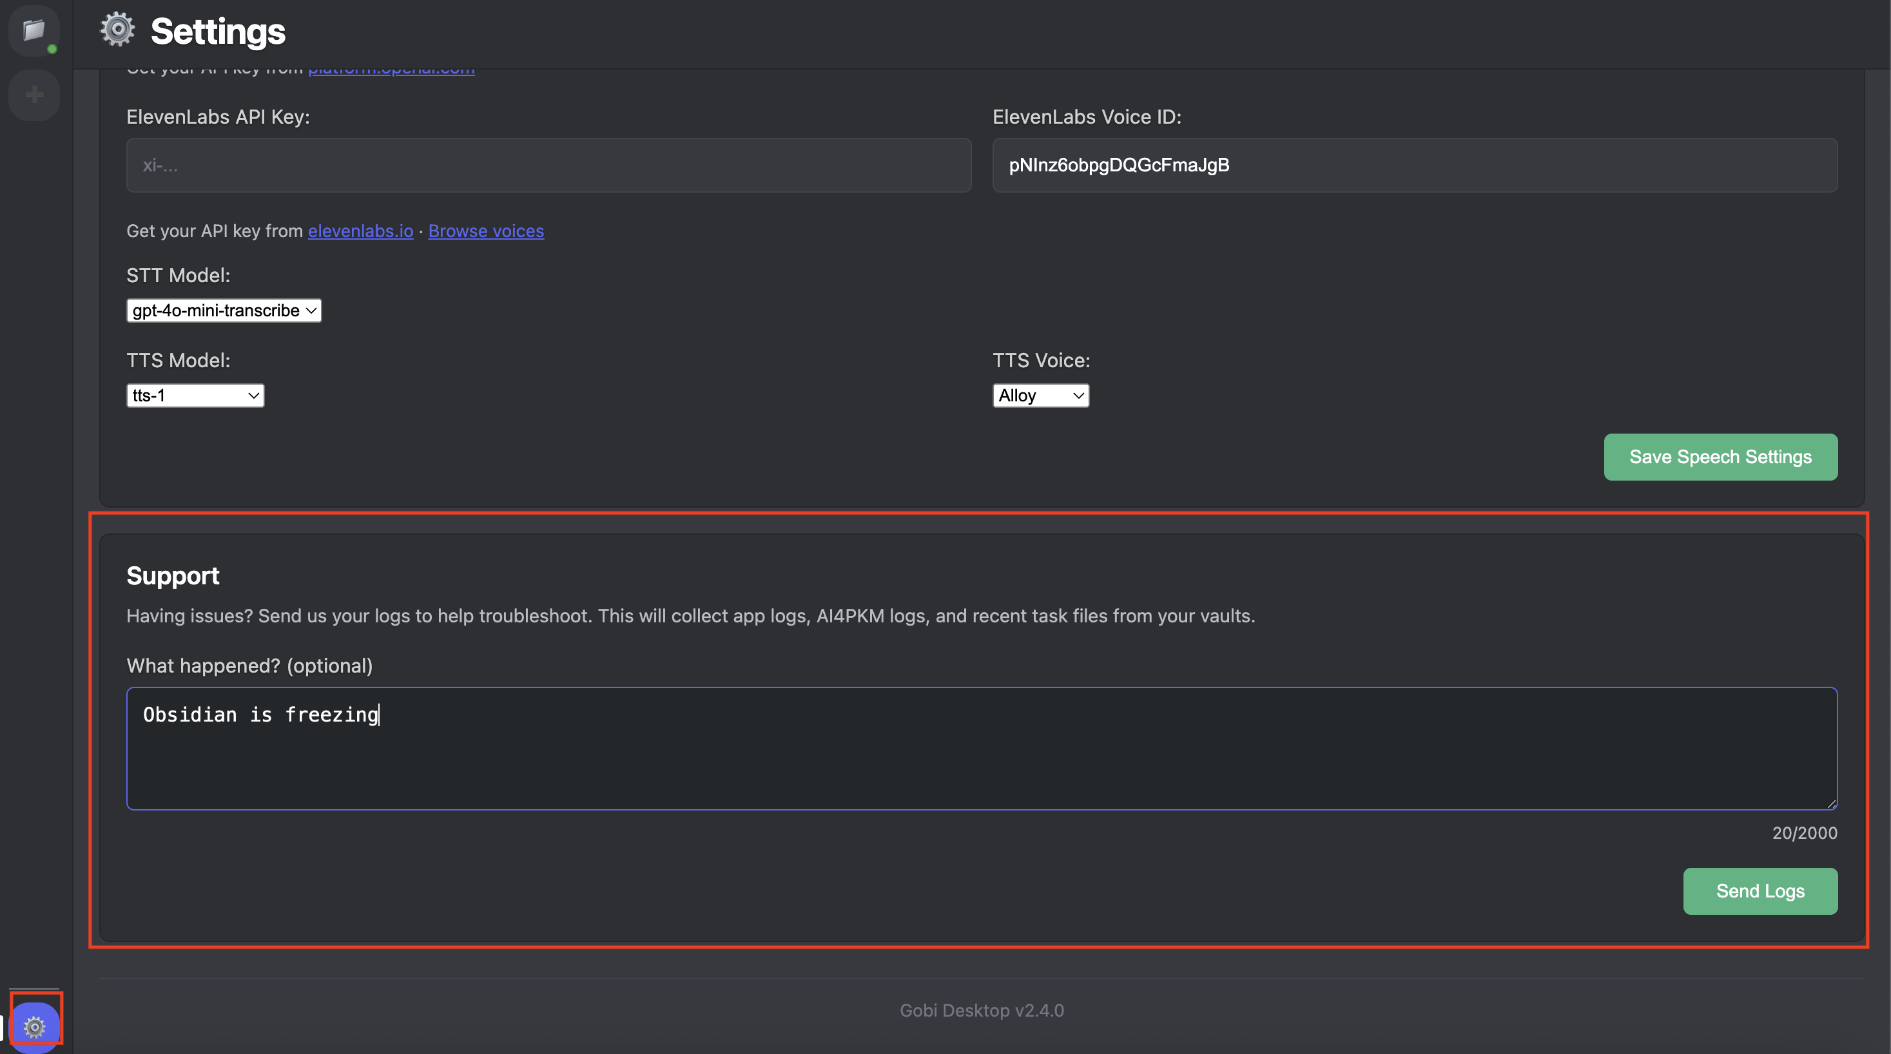The image size is (1891, 1054).
Task: Open the settings gear in sidebar bottom
Action: [x=35, y=1026]
